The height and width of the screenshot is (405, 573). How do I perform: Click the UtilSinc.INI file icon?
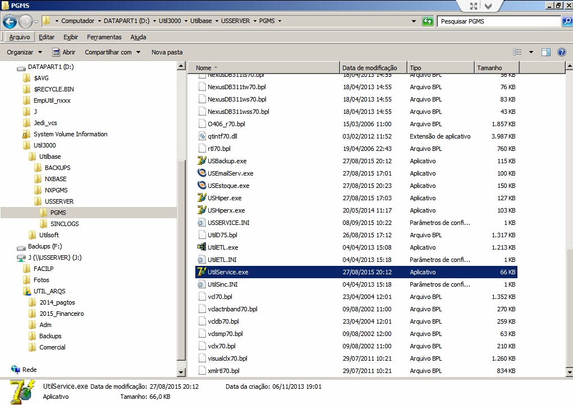pyautogui.click(x=201, y=284)
